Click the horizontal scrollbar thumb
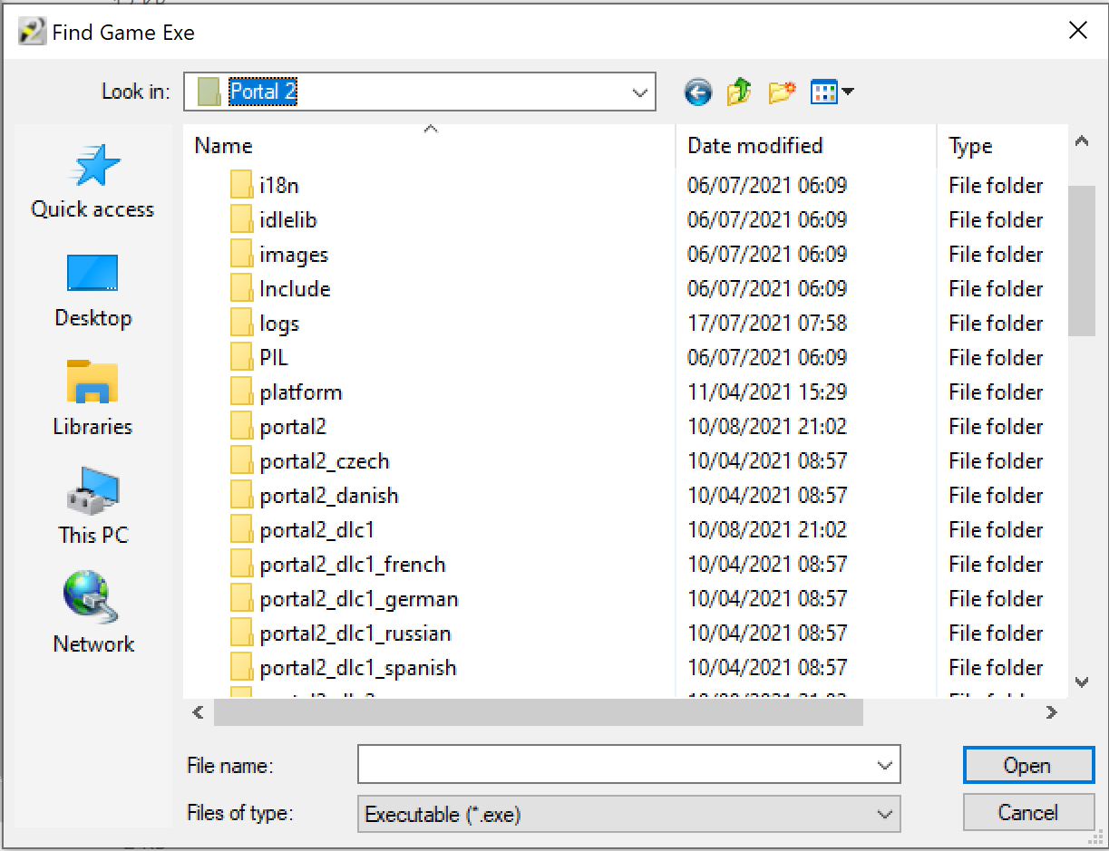The image size is (1109, 851). 539,713
